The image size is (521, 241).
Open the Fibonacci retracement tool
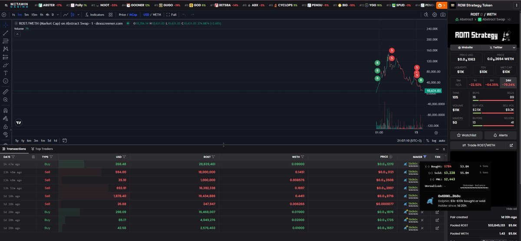point(5,41)
